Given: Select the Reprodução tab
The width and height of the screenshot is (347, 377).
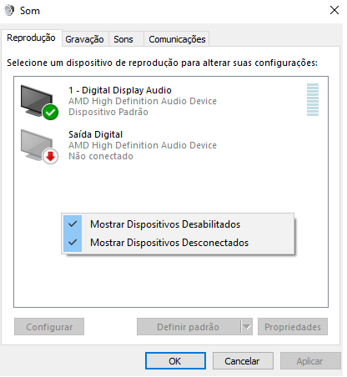Looking at the screenshot, I should (x=31, y=38).
